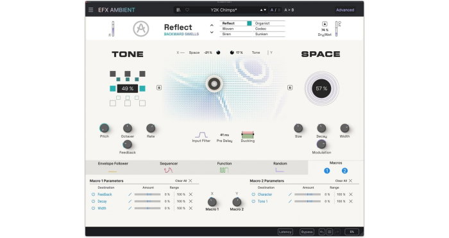449x238 pixels.
Task: Open the preset library browser icon
Action: (178, 10)
